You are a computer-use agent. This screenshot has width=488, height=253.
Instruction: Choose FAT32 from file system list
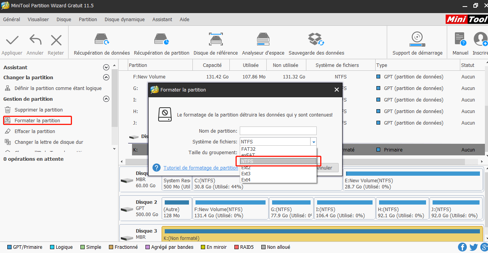pos(278,149)
